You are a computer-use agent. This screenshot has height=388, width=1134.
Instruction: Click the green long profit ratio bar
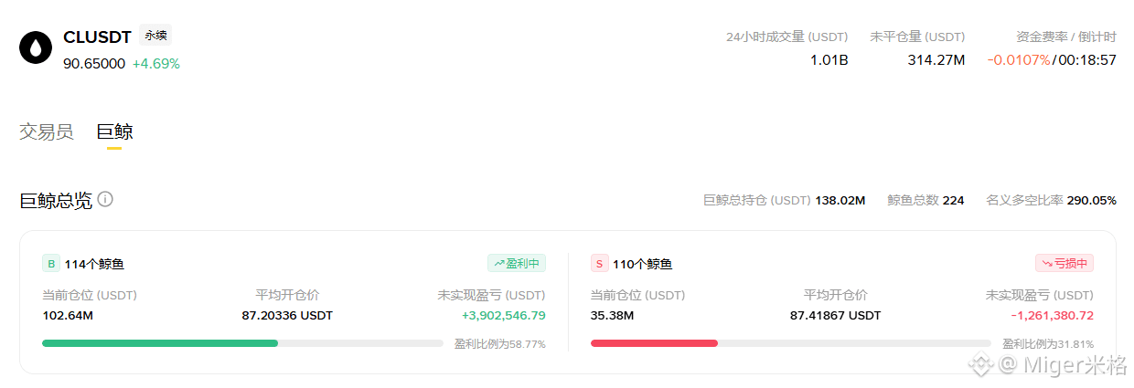pos(160,343)
